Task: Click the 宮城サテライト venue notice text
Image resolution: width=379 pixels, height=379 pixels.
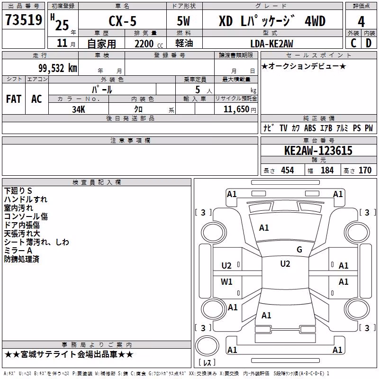Action: tap(69, 354)
